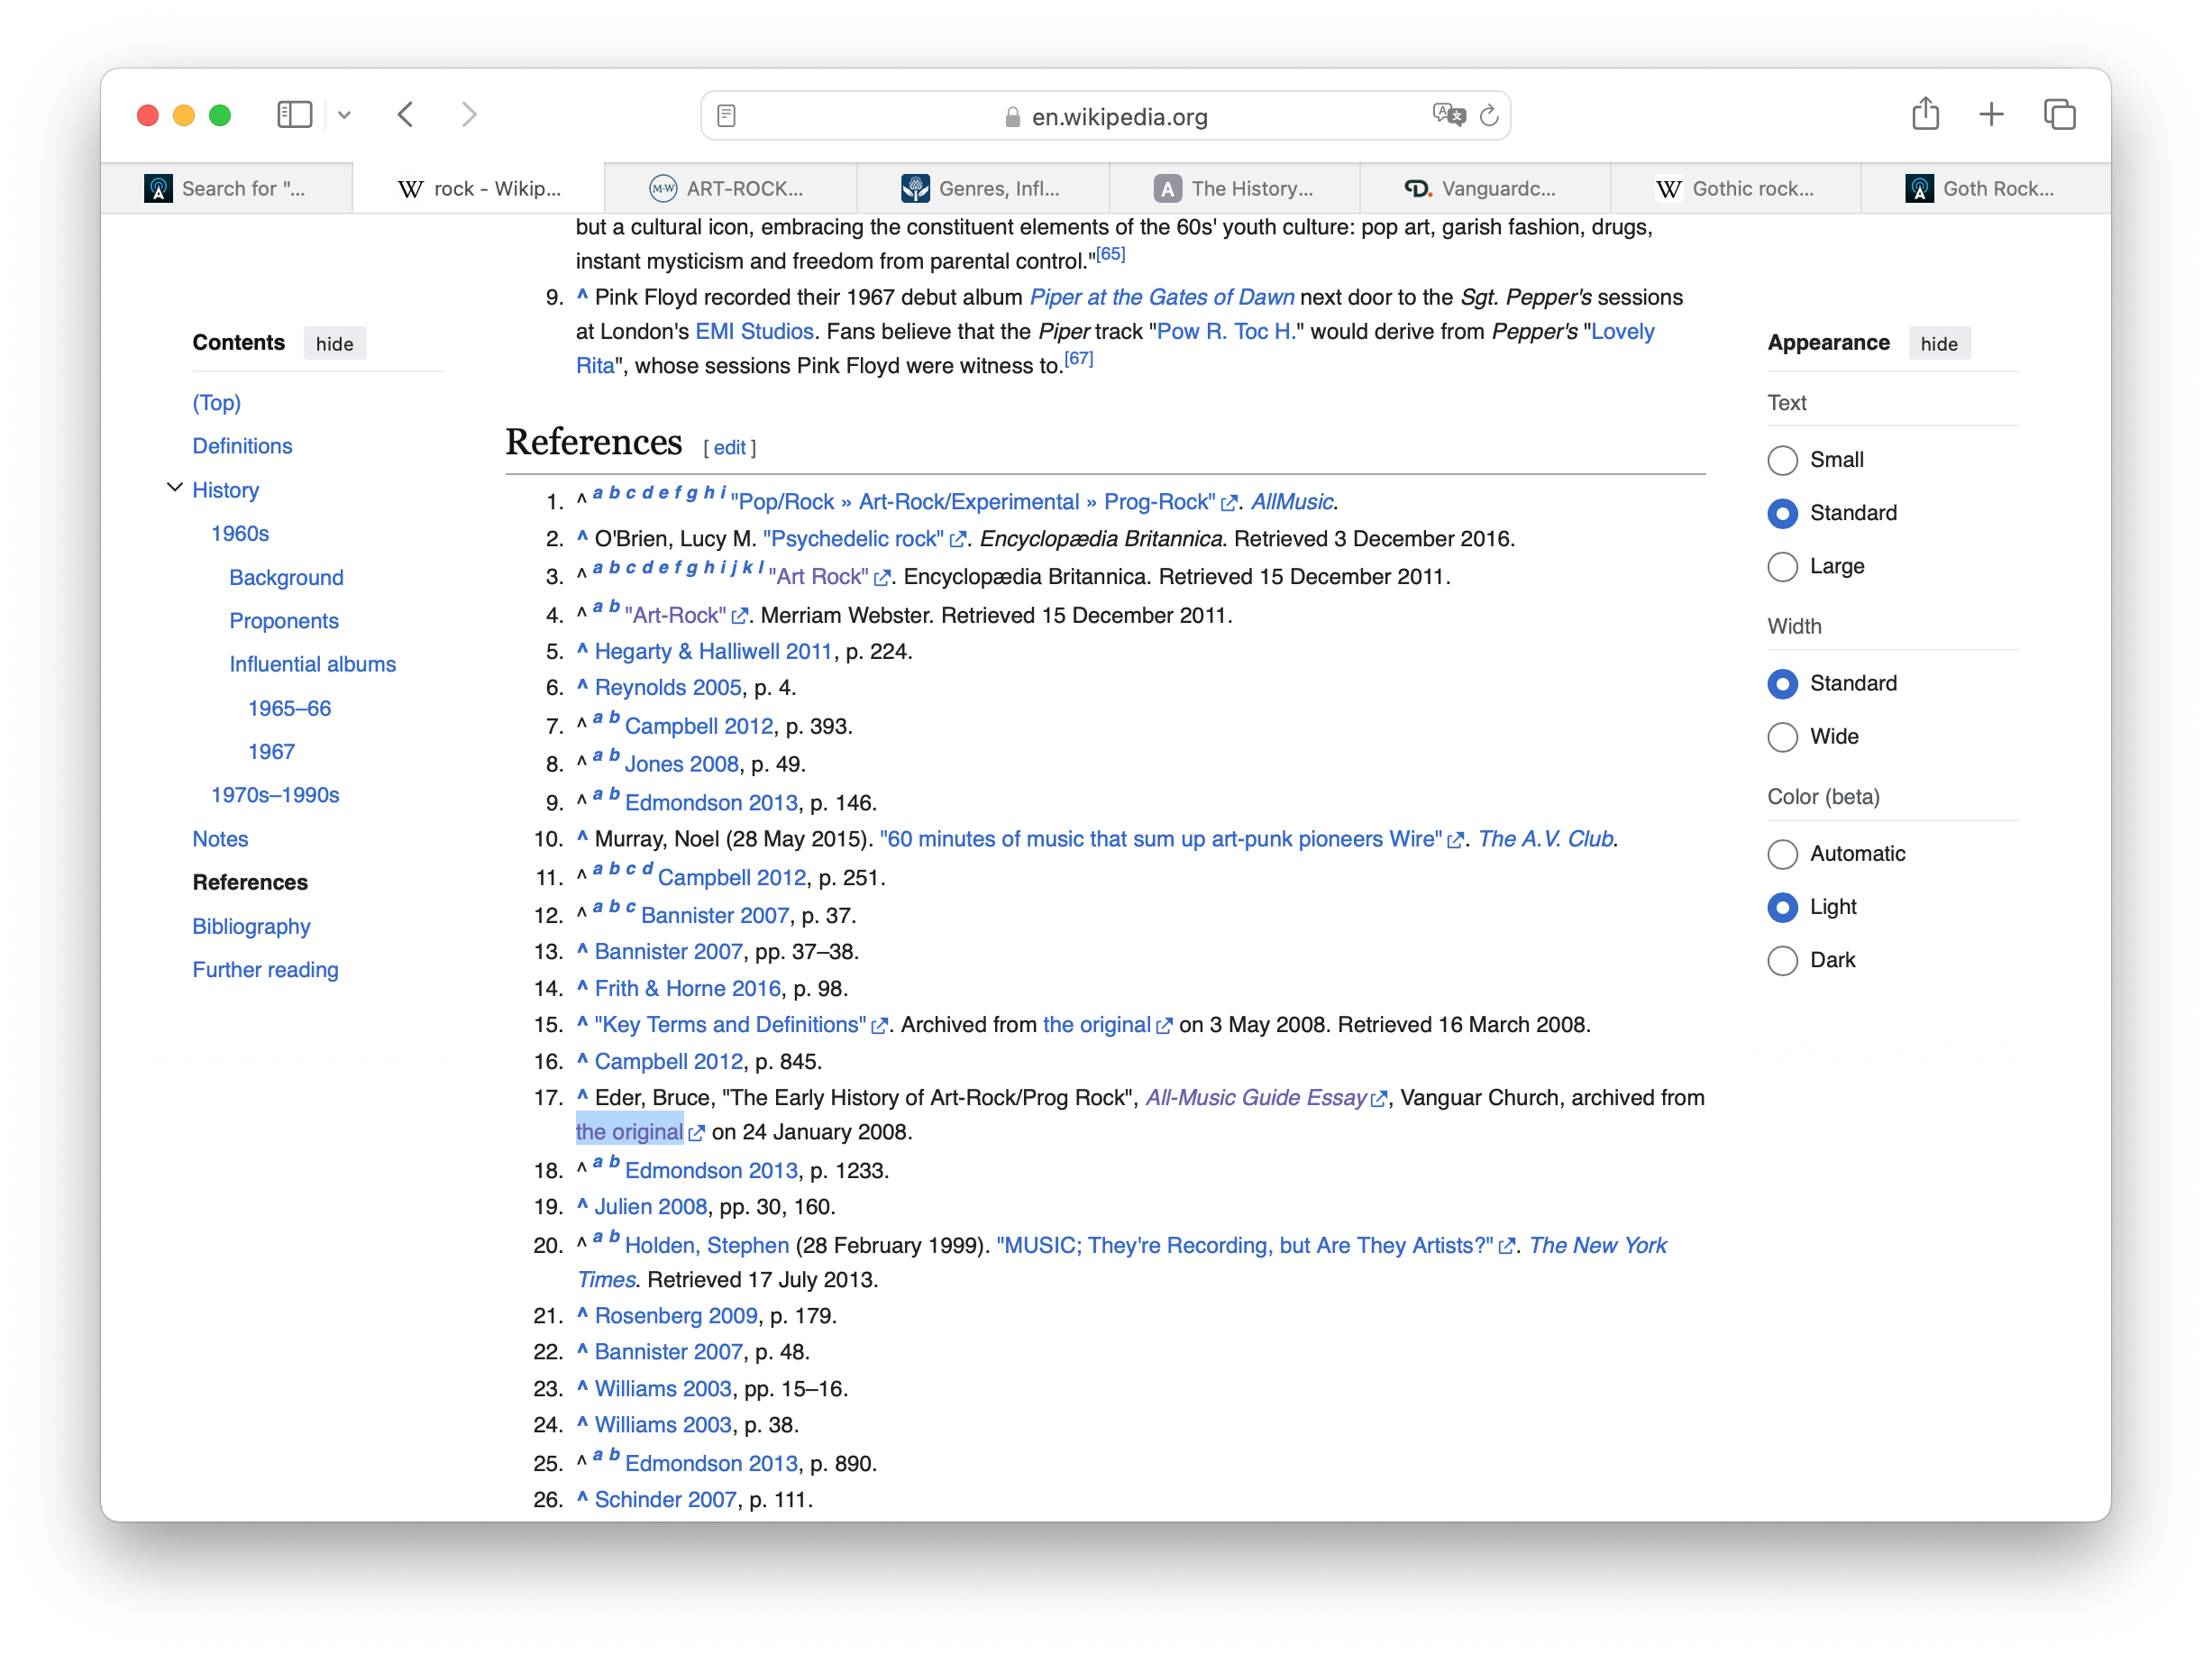The height and width of the screenshot is (1655, 2212).
Task: Hide the Contents sidebar
Action: point(334,344)
